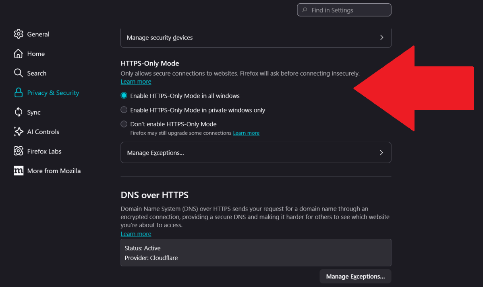Open Sync via the sync arrows icon
The image size is (483, 287).
pyautogui.click(x=19, y=112)
